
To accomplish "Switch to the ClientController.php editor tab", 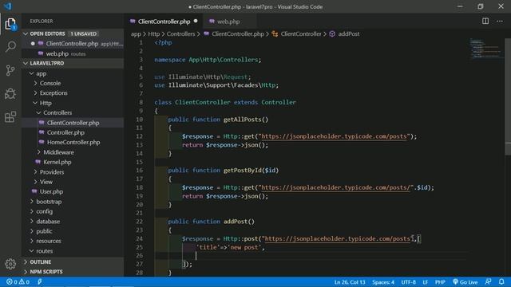I will coord(164,22).
